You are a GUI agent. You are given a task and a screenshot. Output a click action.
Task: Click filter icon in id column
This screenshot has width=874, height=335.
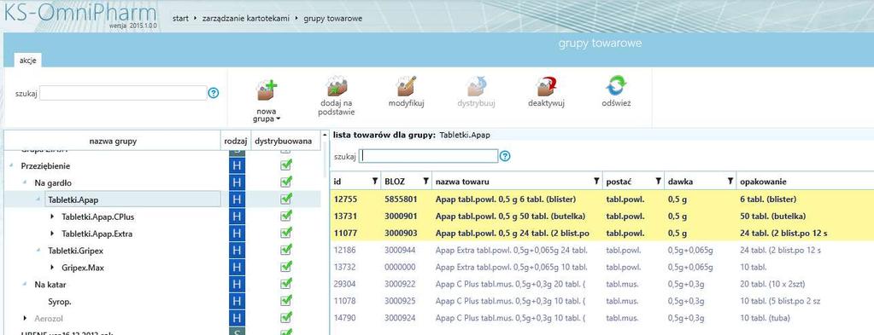(374, 181)
